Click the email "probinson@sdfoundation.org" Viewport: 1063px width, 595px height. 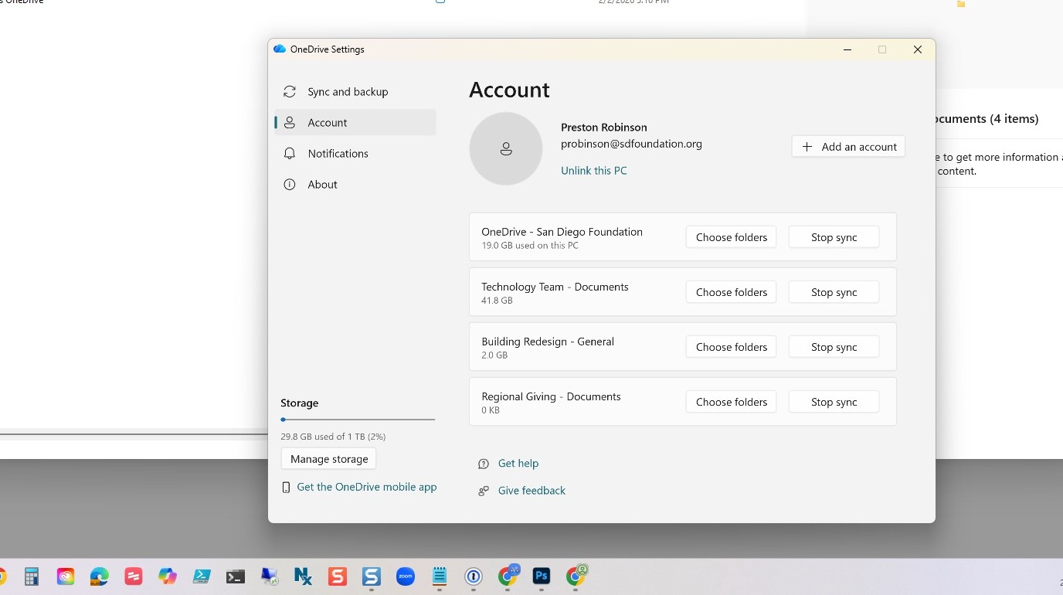click(631, 144)
